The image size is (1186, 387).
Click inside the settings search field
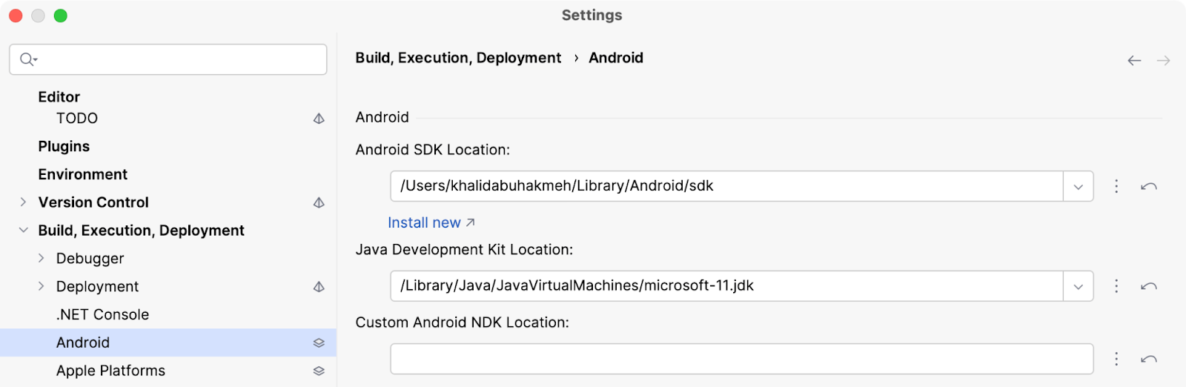coord(168,59)
